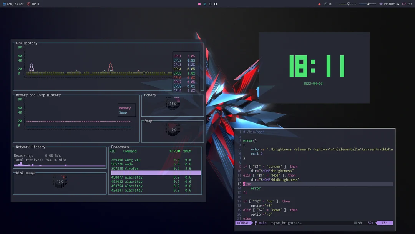Click the NORMAL mode segment in the statusline
The height and width of the screenshot is (234, 415).
(x=242, y=223)
